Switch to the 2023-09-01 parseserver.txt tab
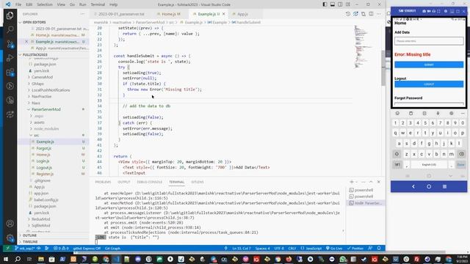This screenshot has width=470, height=264. 121,14
